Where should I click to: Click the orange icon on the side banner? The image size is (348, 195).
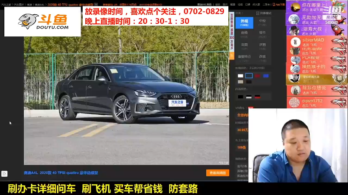click(232, 55)
